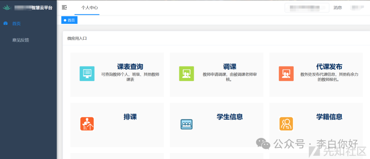Open 首页 in the left sidebar

click(x=16, y=24)
